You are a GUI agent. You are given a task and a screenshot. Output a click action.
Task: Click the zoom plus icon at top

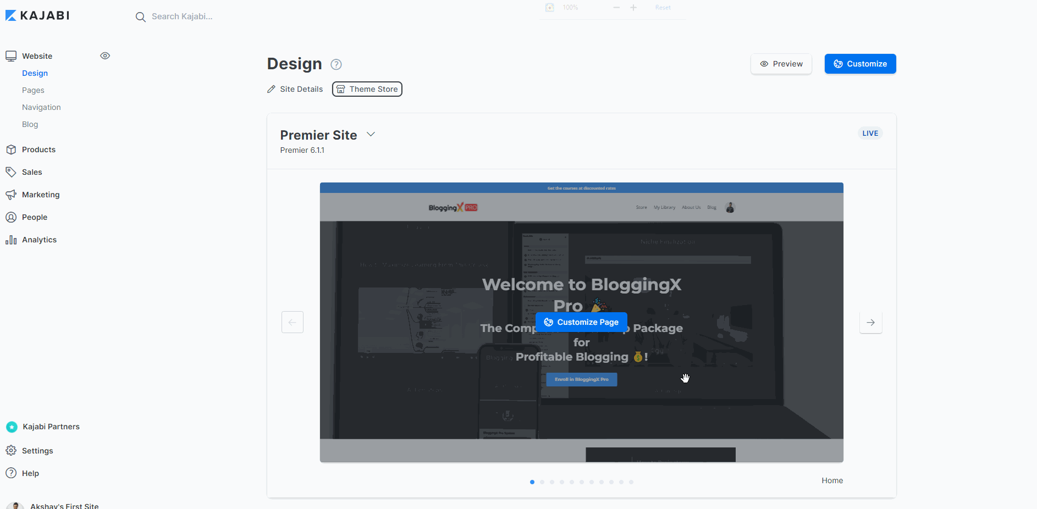point(633,8)
